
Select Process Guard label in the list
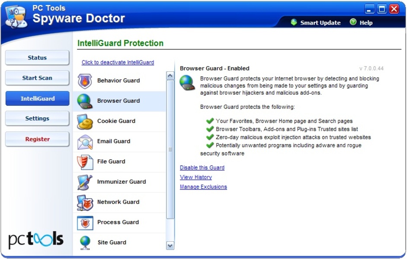118,222
